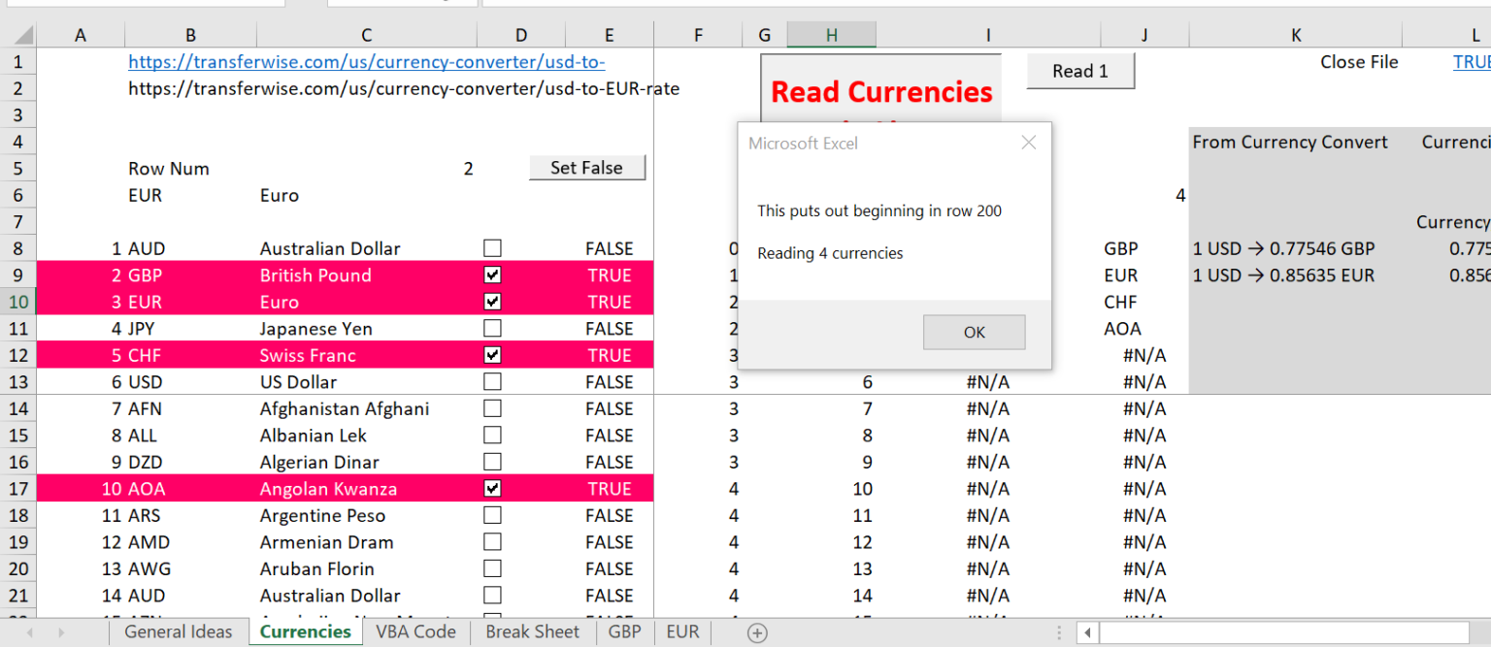Check the checkbox for Australian Dollar
The height and width of the screenshot is (647, 1491).
[x=492, y=247]
